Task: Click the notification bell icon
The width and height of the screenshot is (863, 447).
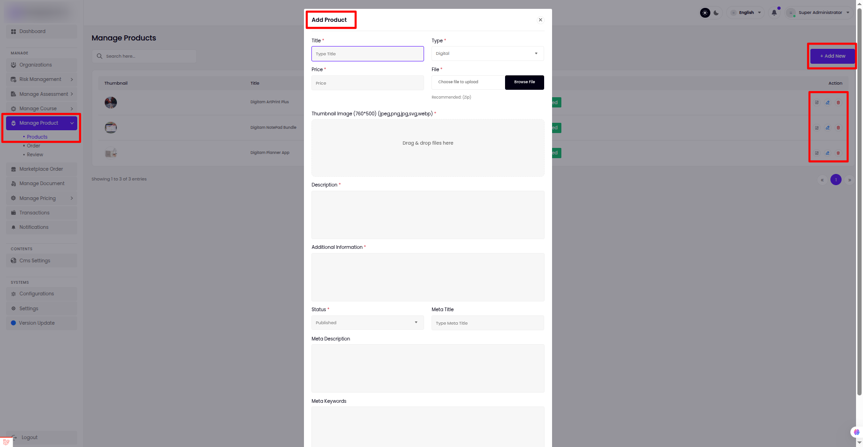Action: pos(774,13)
